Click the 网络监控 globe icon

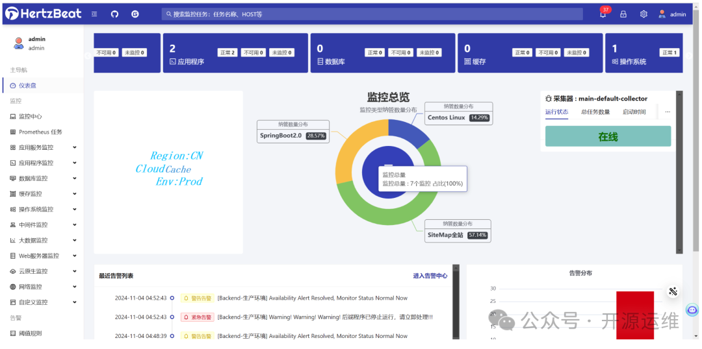[x=13, y=287]
